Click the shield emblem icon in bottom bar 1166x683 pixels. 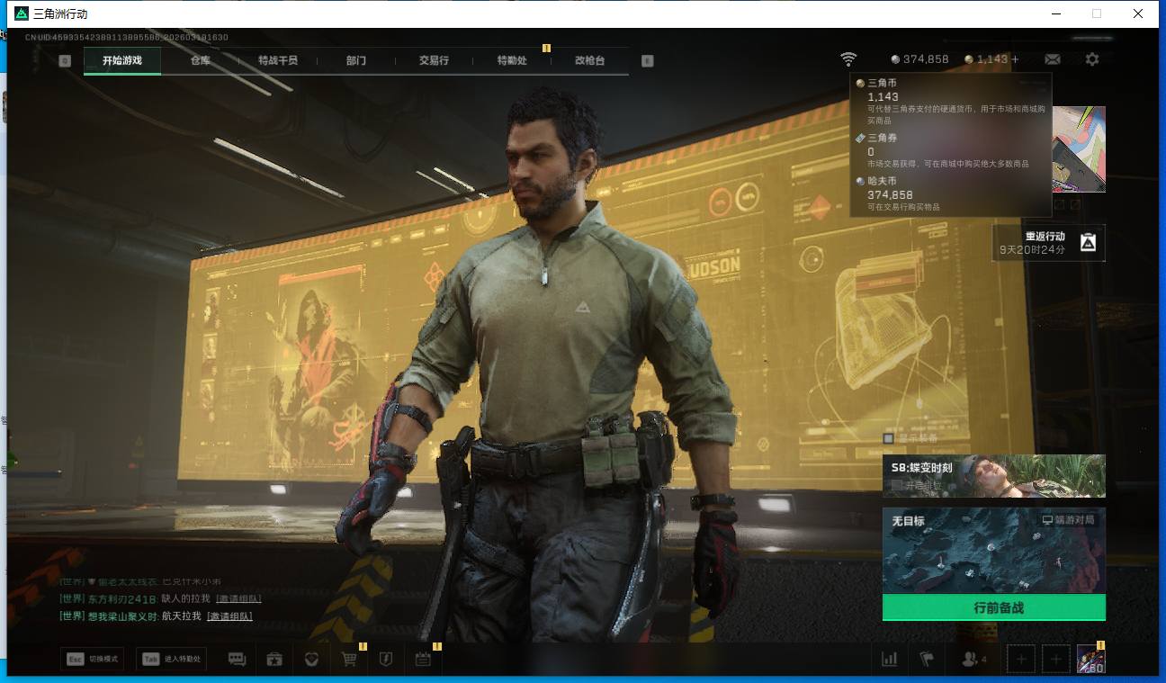coord(311,660)
